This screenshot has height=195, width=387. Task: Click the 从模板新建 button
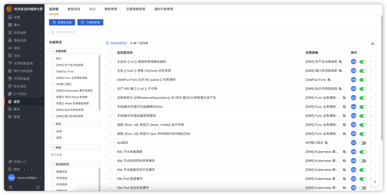point(90,22)
